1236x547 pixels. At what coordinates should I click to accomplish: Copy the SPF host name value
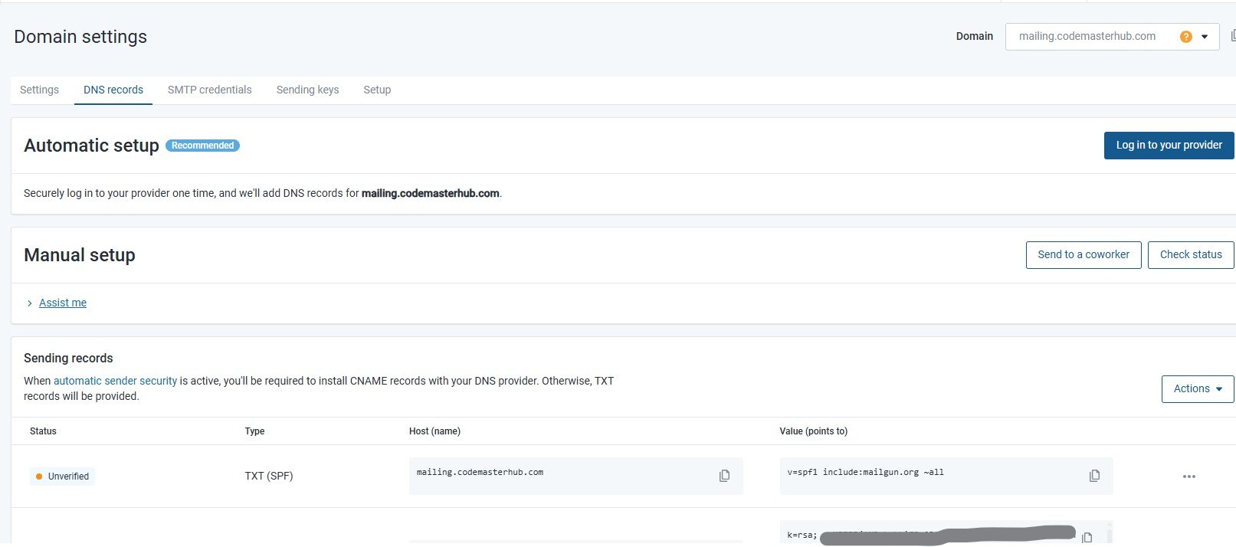pos(724,476)
